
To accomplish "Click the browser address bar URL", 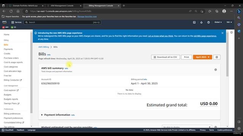I will pos(61,11).
